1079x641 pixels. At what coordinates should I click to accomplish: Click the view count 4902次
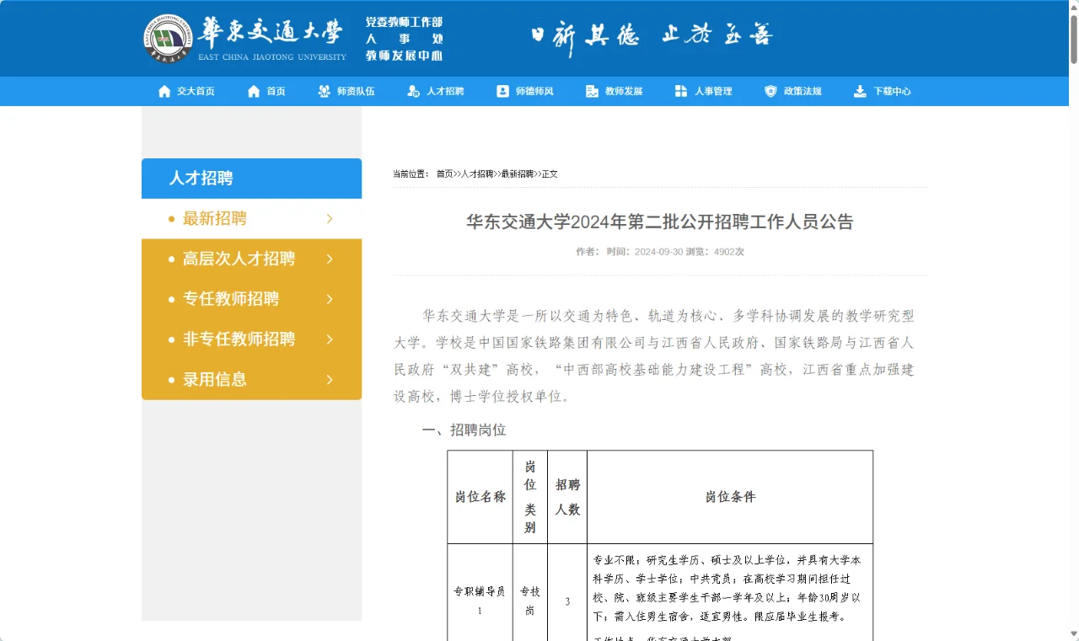729,252
